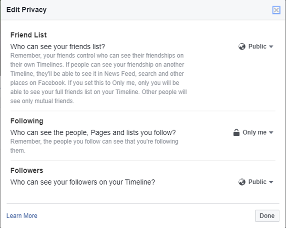The image size is (286, 228).
Task: Click the followers on your Timeline question
Action: click(82, 182)
